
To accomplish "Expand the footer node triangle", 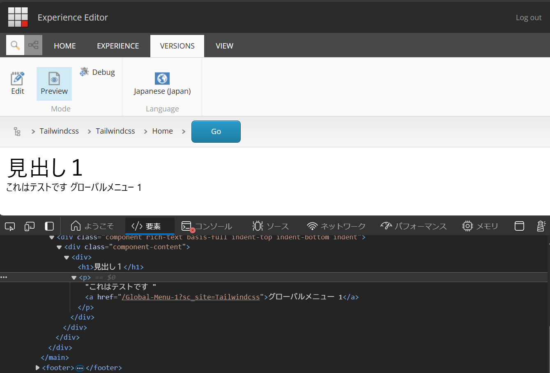I will (x=37, y=368).
